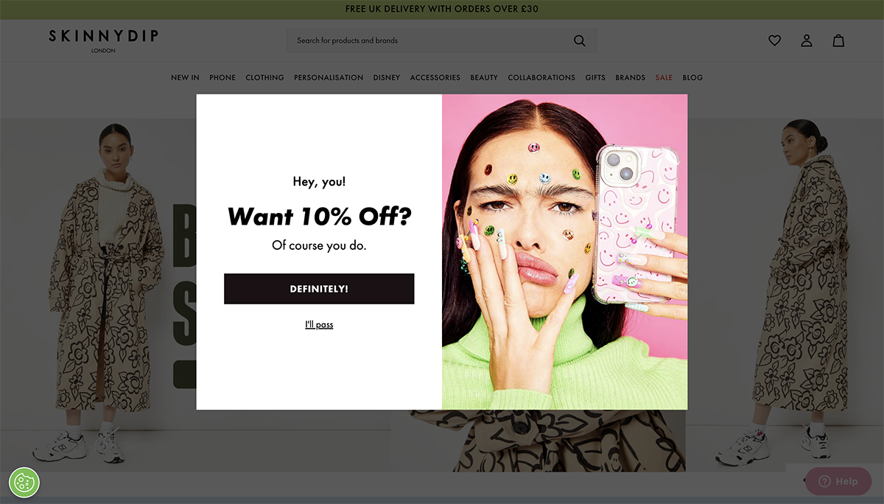
Task: Visit the SALE section
Action: pyautogui.click(x=664, y=77)
